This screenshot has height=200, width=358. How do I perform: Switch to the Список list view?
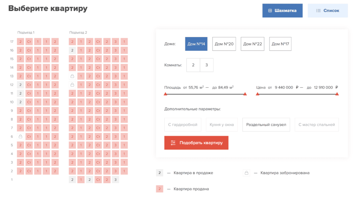(328, 11)
